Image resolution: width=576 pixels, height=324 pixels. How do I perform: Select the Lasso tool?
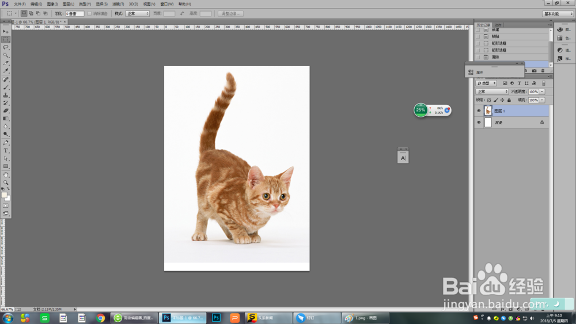[6, 47]
